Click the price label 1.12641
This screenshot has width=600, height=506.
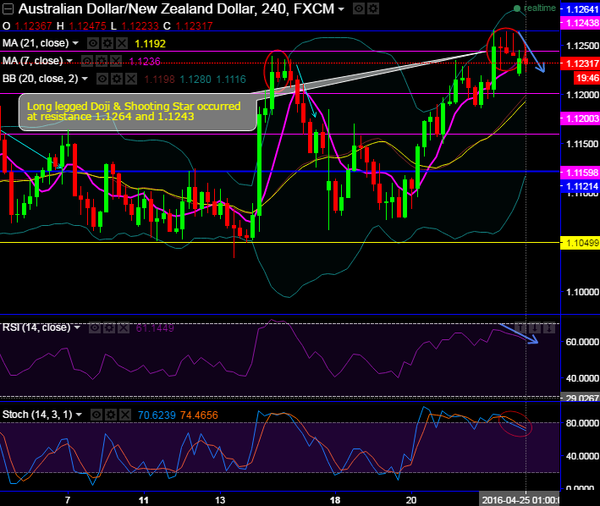[x=580, y=9]
